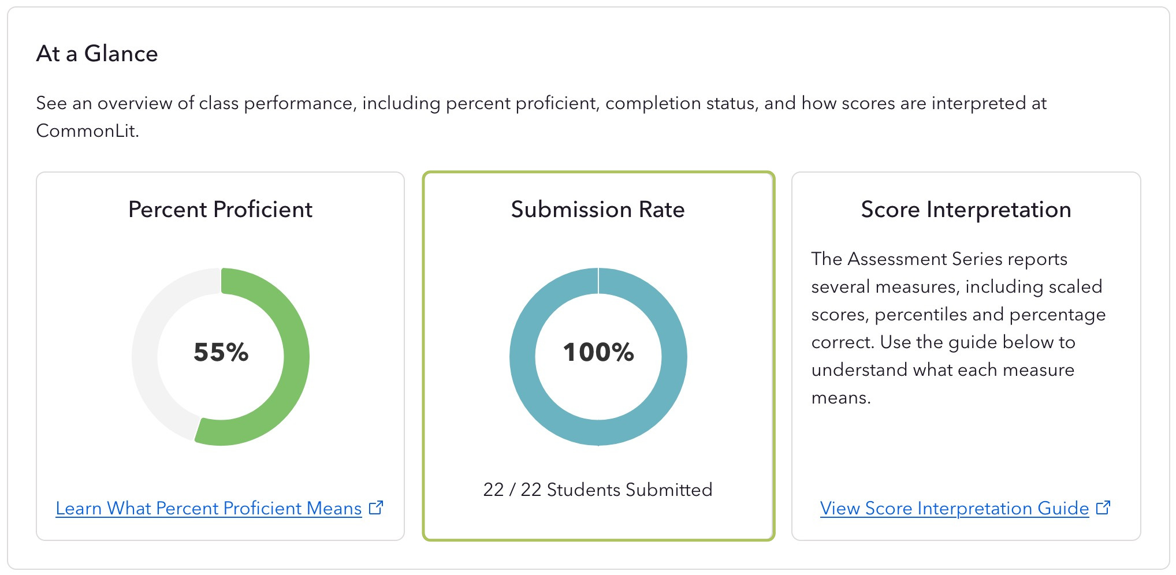The image size is (1176, 575).
Task: Select the 55% value inside the proficiency chart
Action: (221, 352)
